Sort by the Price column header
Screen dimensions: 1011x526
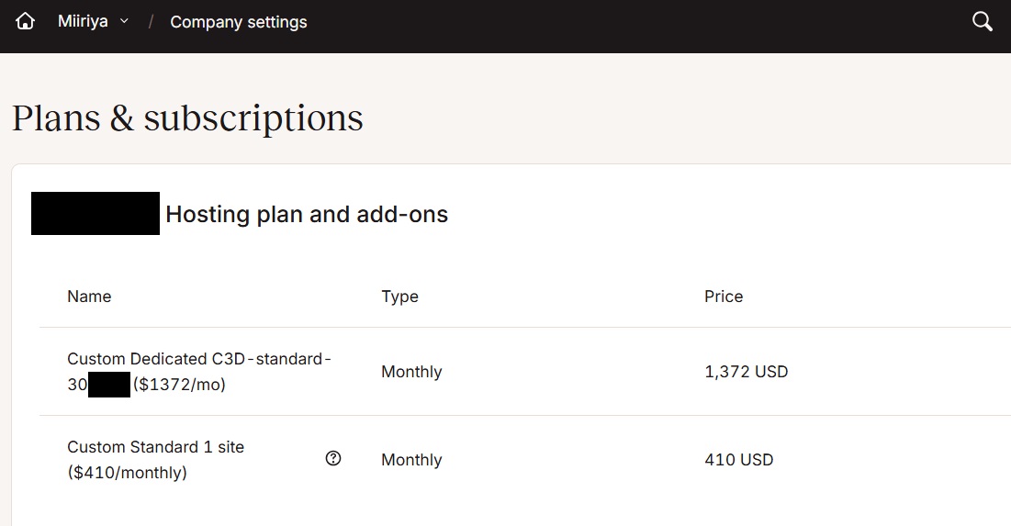click(x=724, y=297)
